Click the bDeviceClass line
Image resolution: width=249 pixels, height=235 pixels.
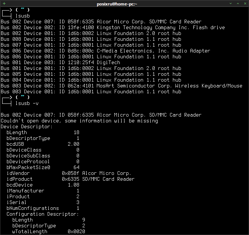click(43, 150)
